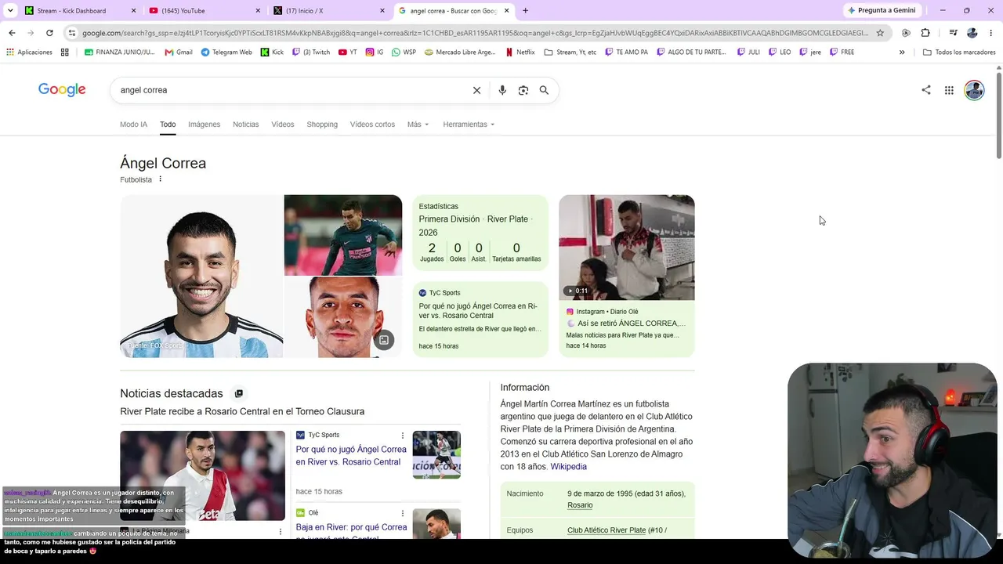Open the Netflix bookmark
Screen dimensions: 1003x564
click(520, 52)
